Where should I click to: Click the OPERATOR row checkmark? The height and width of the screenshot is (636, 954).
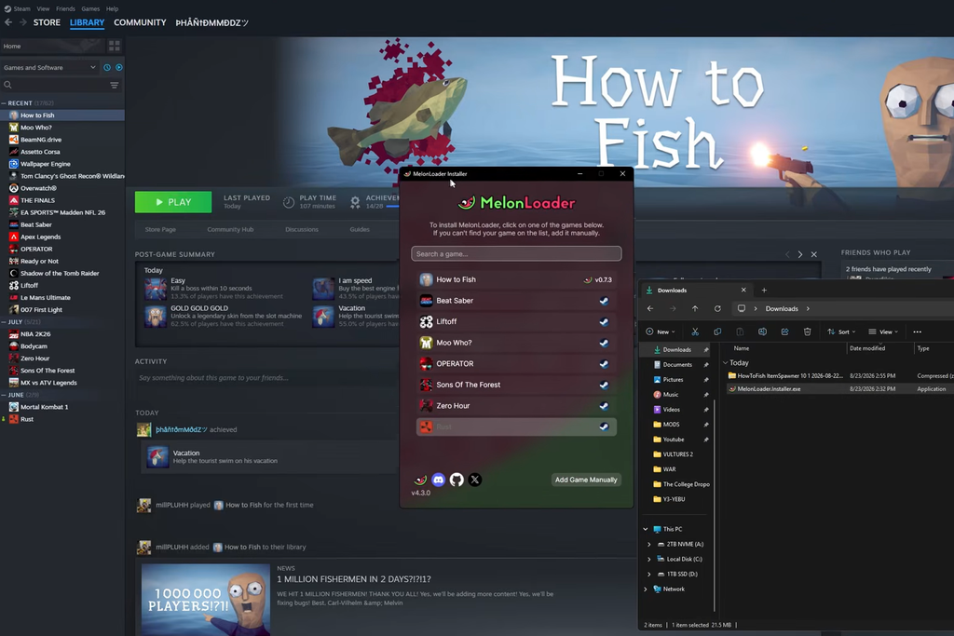604,363
